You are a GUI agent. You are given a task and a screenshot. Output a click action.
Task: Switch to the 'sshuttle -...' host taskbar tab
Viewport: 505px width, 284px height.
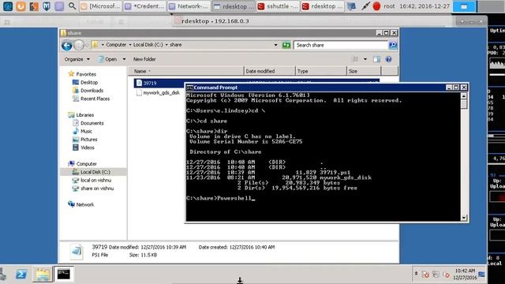pyautogui.click(x=278, y=6)
